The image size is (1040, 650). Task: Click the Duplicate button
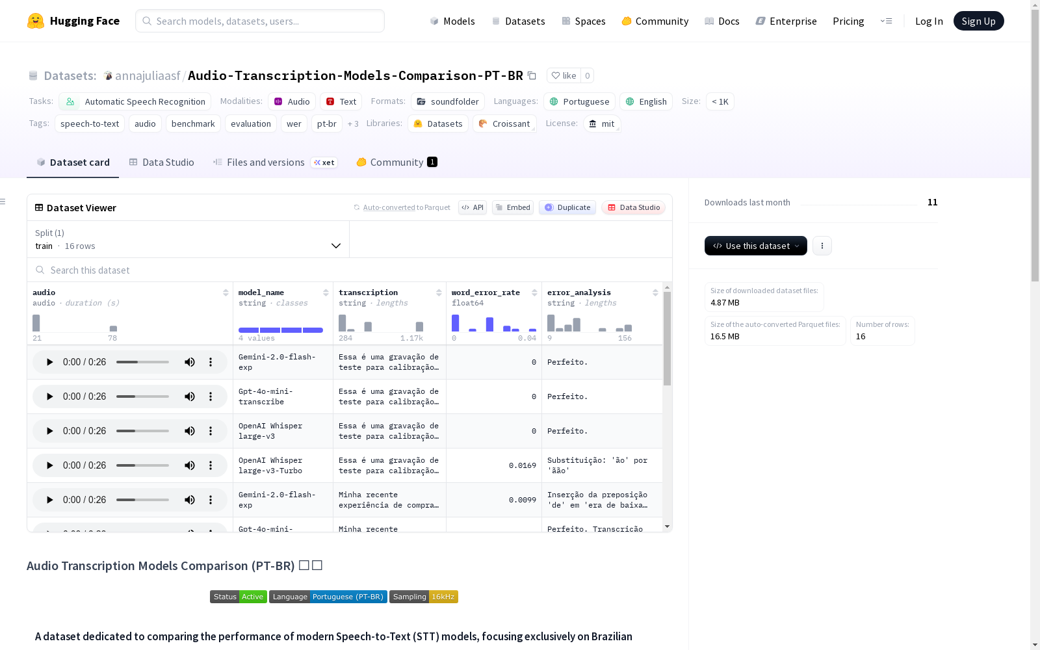(x=567, y=207)
